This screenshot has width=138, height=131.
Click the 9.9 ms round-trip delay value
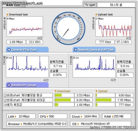125,66
